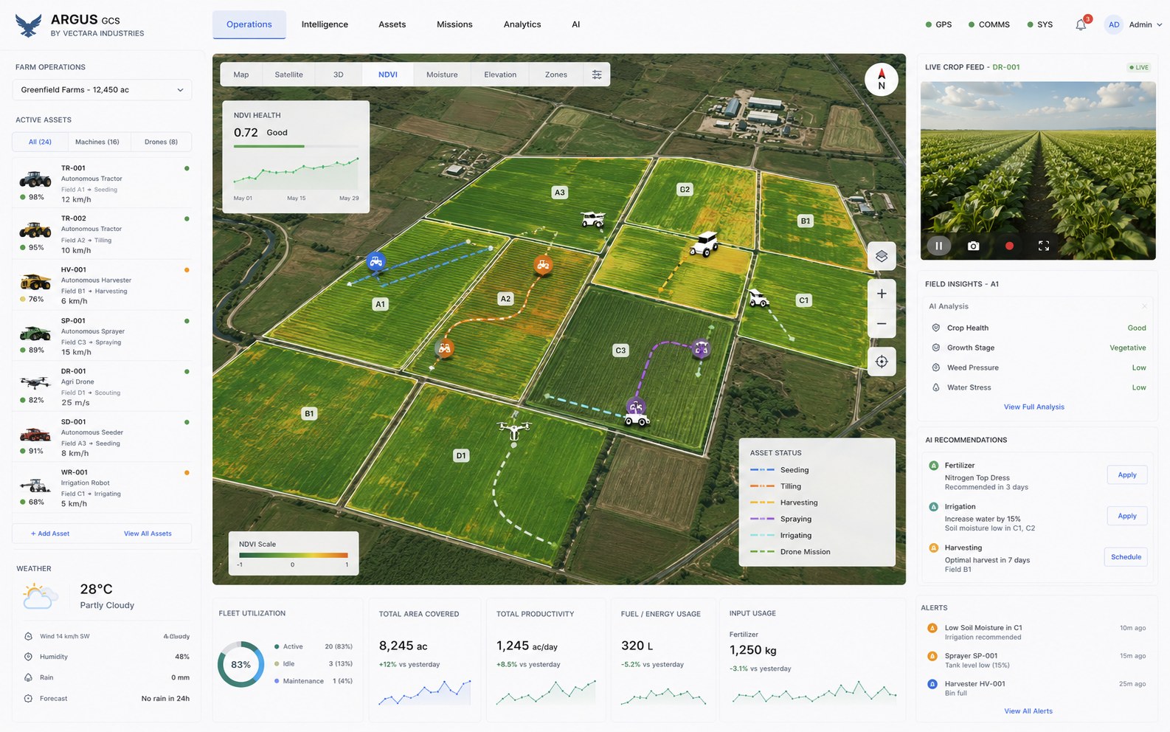The image size is (1170, 732).
Task: Click the A3 field label
Action: point(560,193)
